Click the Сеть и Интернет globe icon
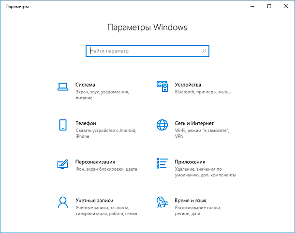Viewport: 295px width, 233px height. pos(162,125)
